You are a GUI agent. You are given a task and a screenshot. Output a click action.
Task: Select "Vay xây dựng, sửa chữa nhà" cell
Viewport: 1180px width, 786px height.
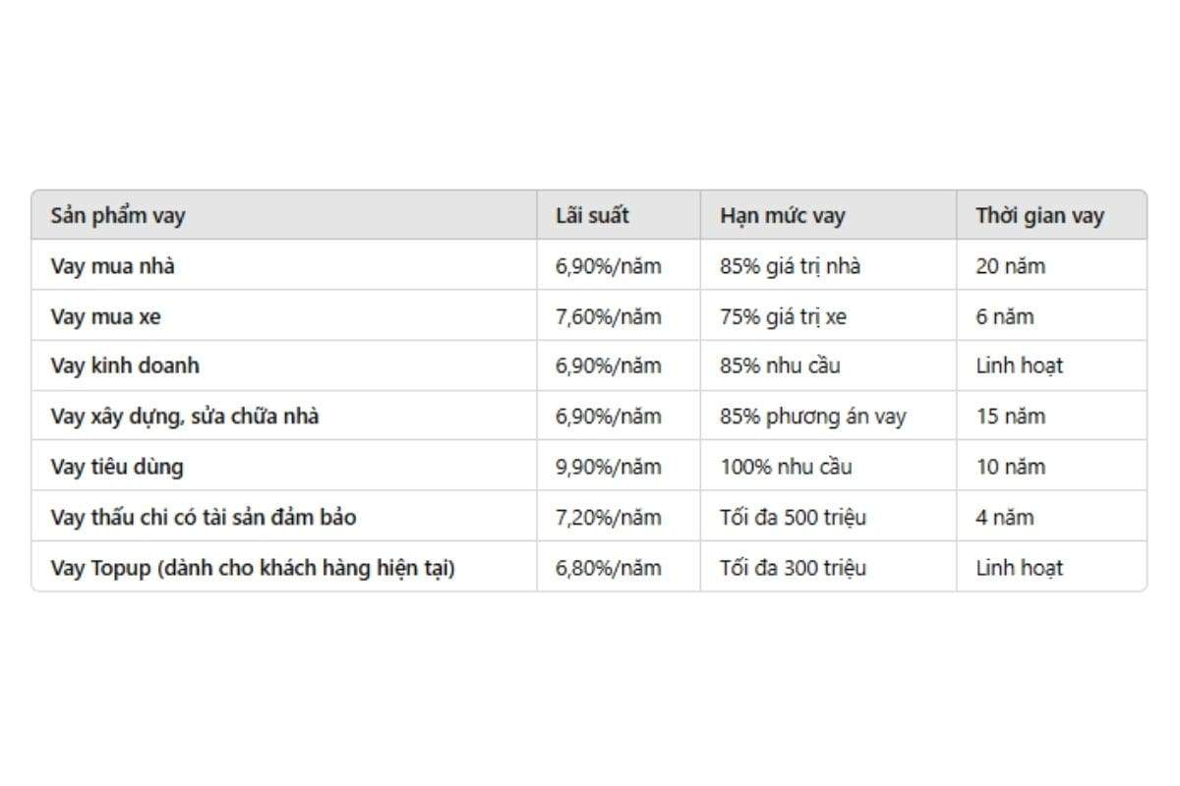[x=185, y=417]
